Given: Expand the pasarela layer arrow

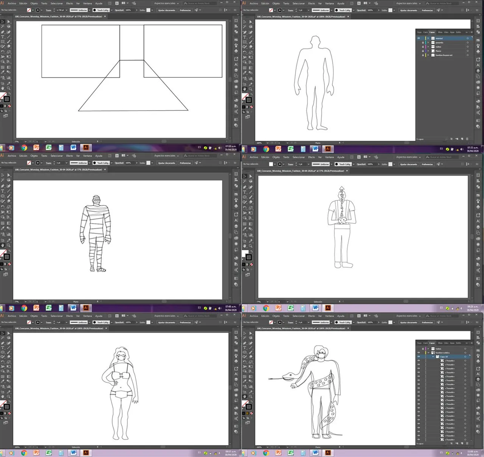Looking at the screenshot, I should pyautogui.click(x=428, y=43).
